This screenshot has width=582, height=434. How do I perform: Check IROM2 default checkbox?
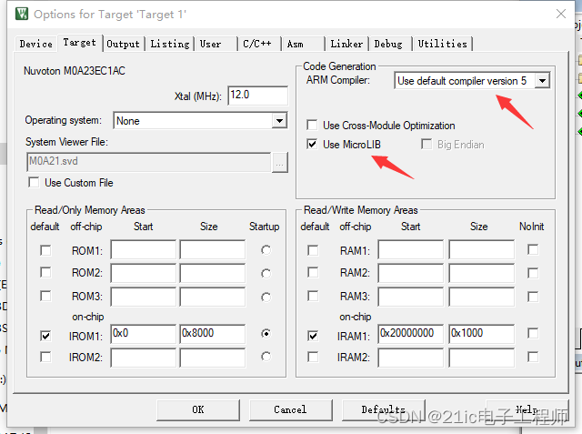[x=45, y=357]
